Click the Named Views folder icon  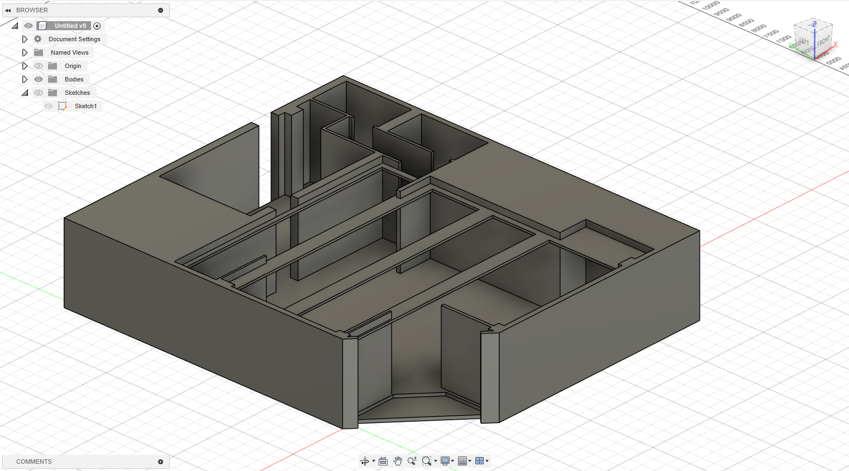click(x=39, y=52)
